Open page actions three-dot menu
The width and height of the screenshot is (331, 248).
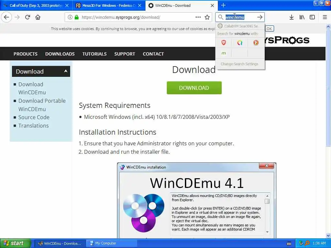click(198, 17)
